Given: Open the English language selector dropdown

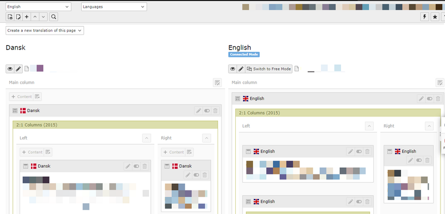Looking at the screenshot, I should (x=38, y=7).
